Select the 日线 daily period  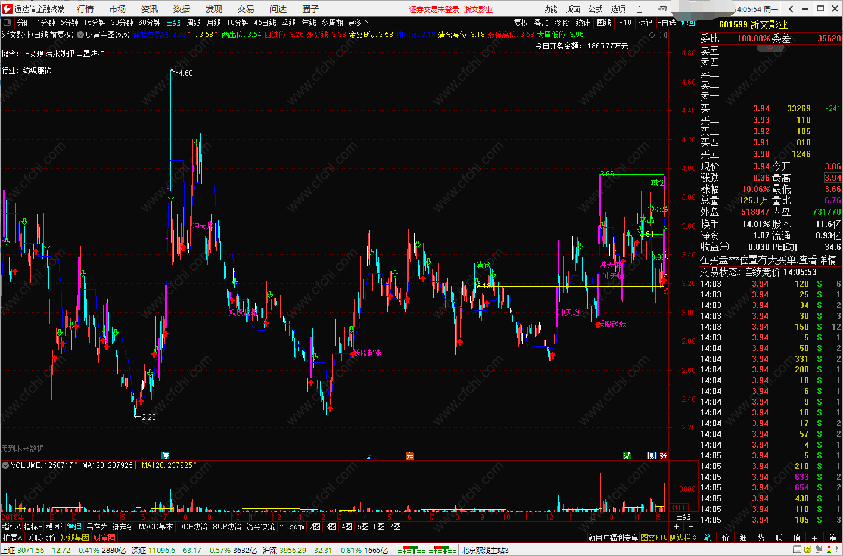(x=173, y=23)
